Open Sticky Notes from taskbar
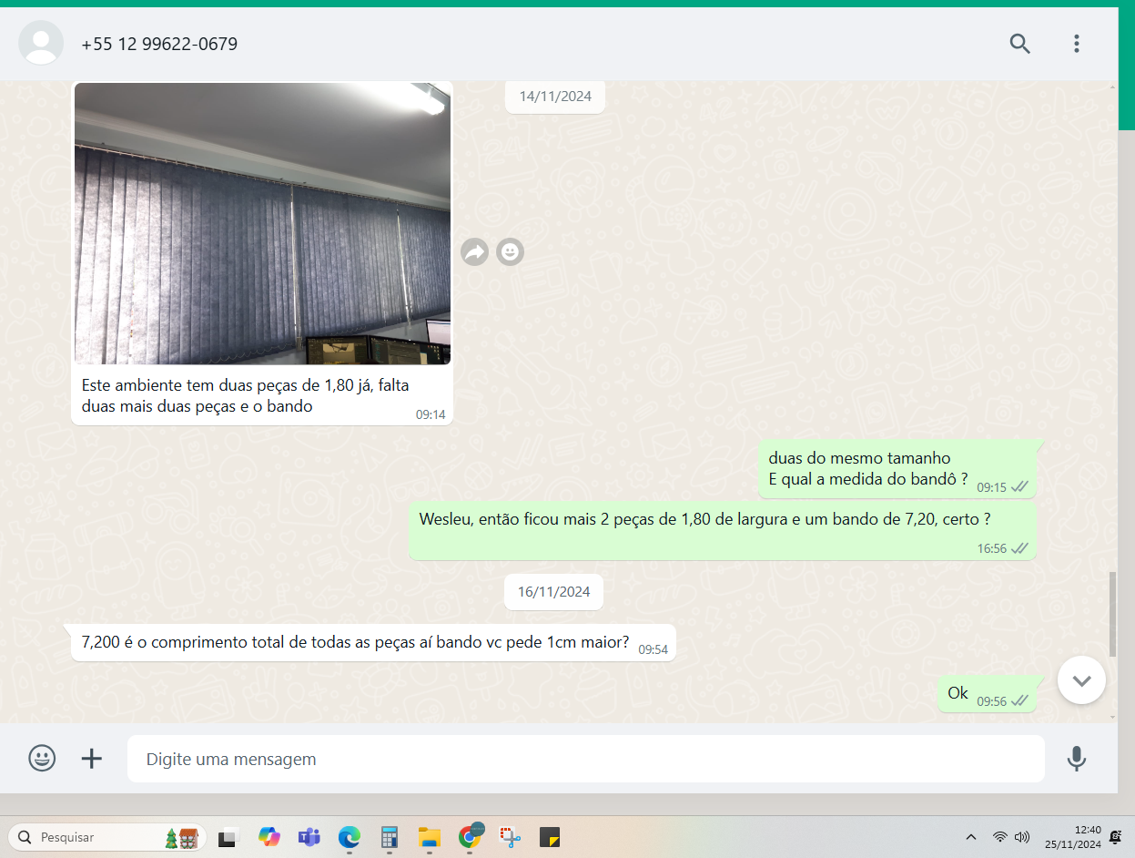1135x858 pixels. click(x=550, y=837)
